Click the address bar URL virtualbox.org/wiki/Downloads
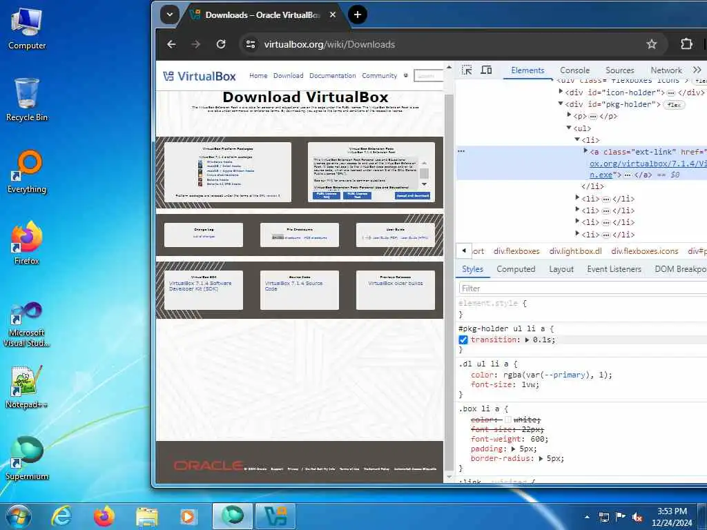 point(329,44)
